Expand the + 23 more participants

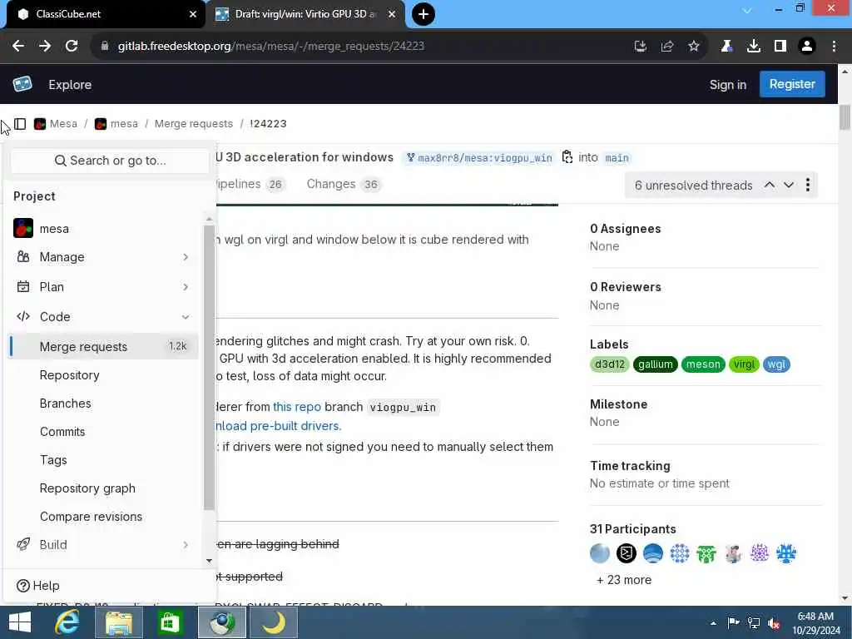[x=624, y=580]
